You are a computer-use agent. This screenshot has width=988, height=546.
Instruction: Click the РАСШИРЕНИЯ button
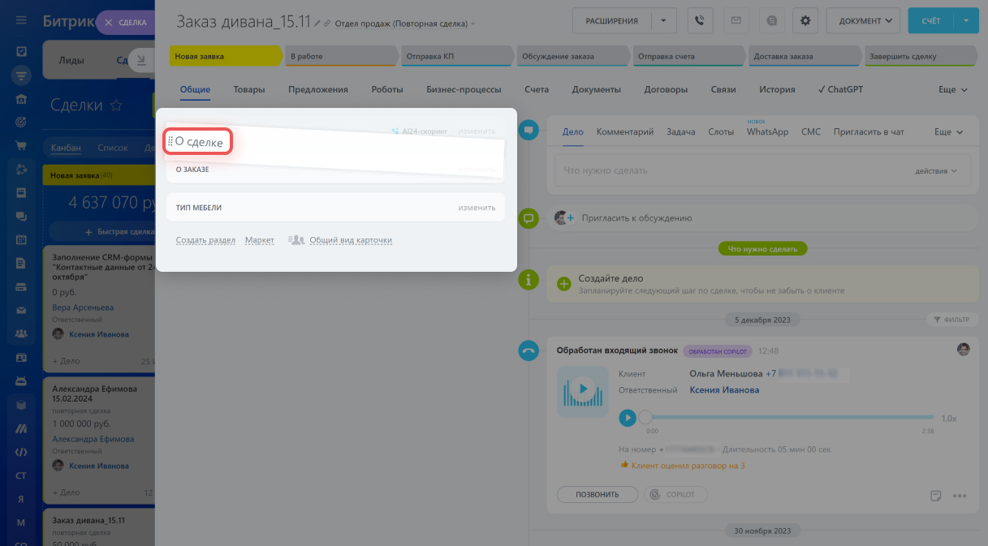(x=613, y=21)
